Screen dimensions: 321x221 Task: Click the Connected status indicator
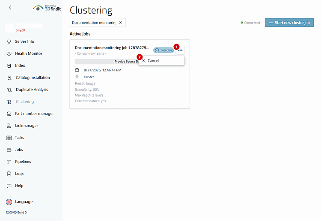(x=250, y=23)
